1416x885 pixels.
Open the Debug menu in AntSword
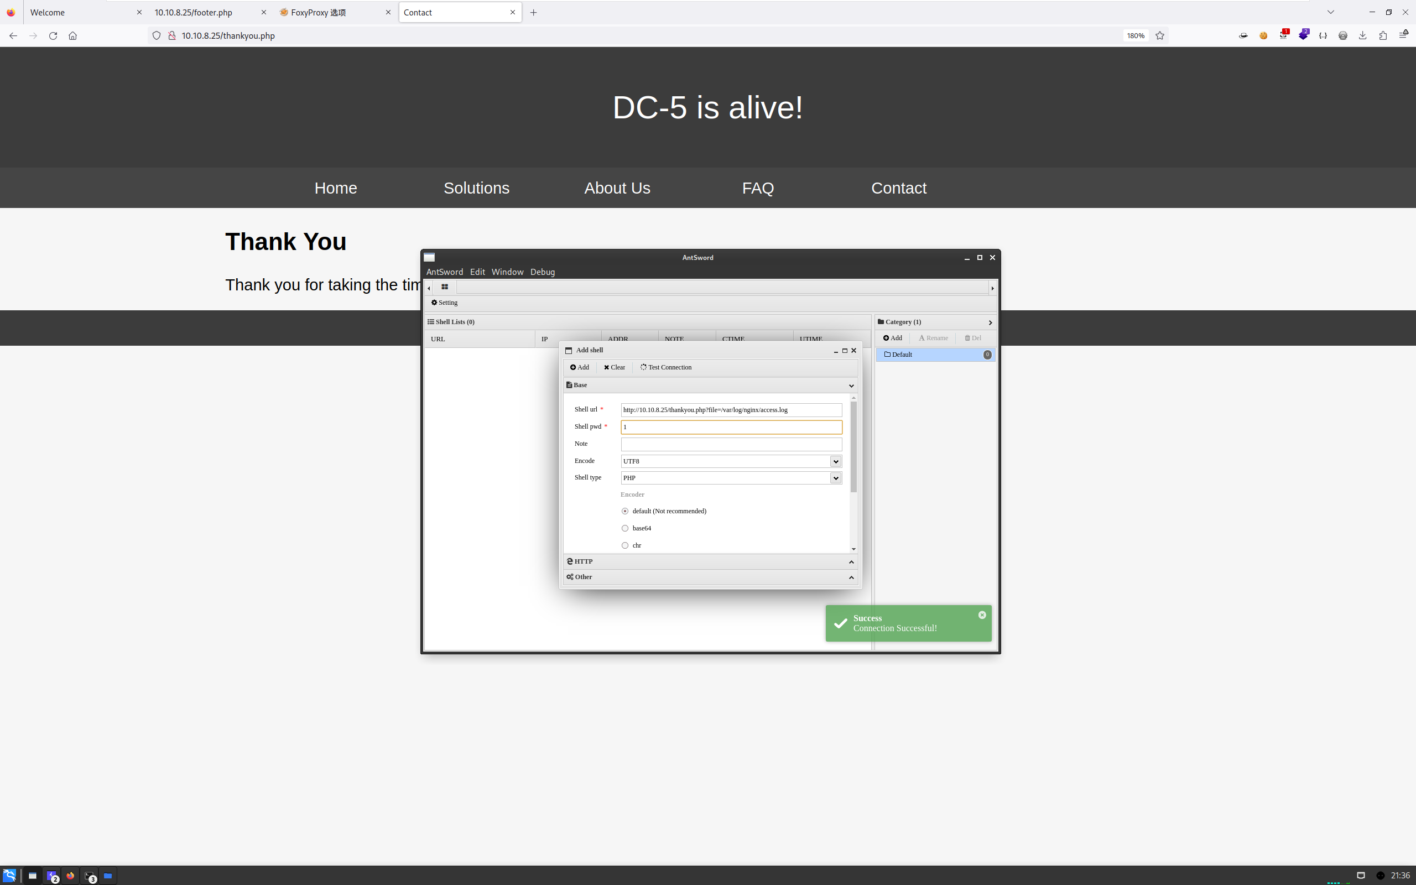(x=543, y=272)
